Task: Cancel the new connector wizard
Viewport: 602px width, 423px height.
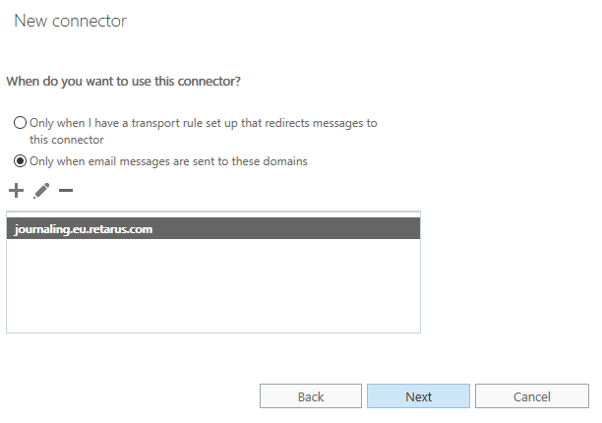Action: [x=532, y=396]
